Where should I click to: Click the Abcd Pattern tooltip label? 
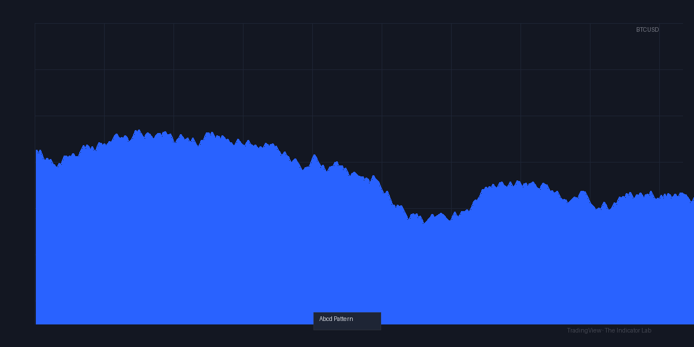[347, 321]
